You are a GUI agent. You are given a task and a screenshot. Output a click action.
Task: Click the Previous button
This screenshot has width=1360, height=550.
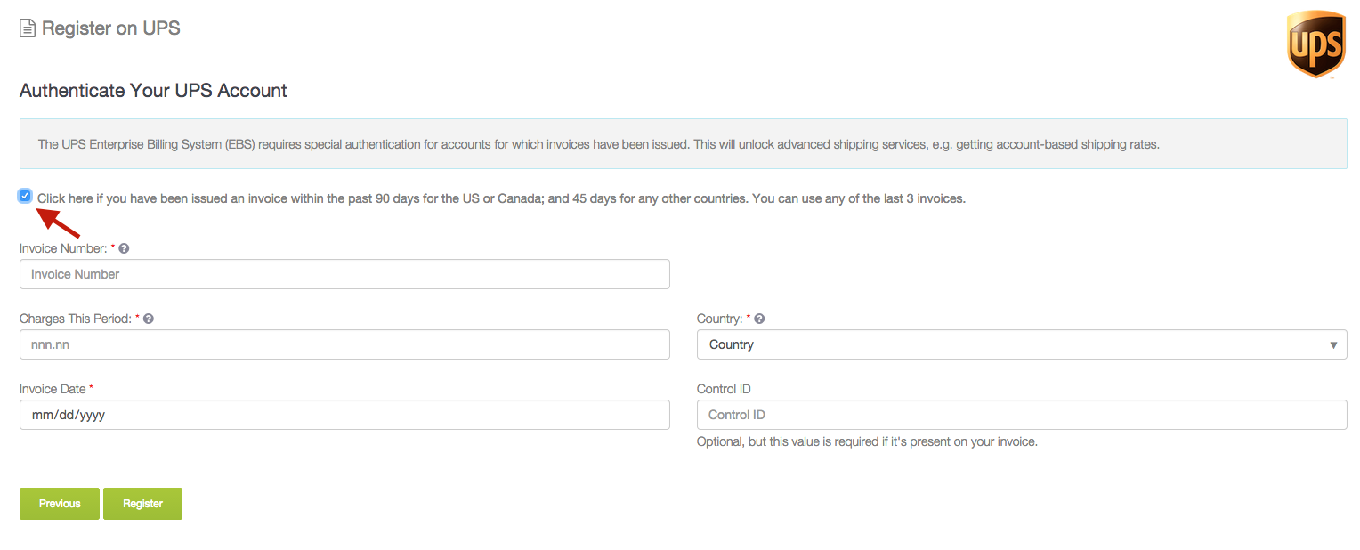[60, 504]
